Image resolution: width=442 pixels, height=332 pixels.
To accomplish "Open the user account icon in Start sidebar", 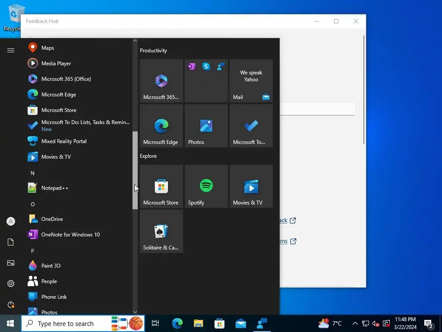I will pos(11,221).
